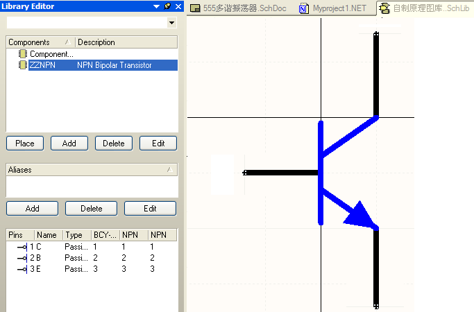Click the library icon on SchLib tab
The width and height of the screenshot is (474, 312).
pyautogui.click(x=384, y=8)
